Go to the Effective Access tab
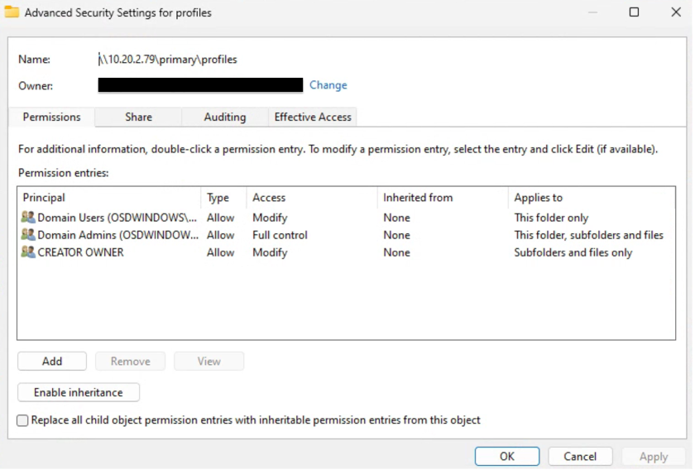 point(313,117)
